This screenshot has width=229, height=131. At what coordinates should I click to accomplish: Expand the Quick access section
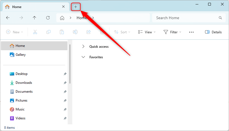pos(83,46)
